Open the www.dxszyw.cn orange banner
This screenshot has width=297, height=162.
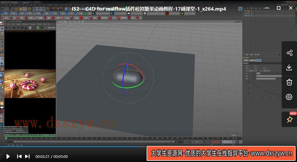coord(221,153)
